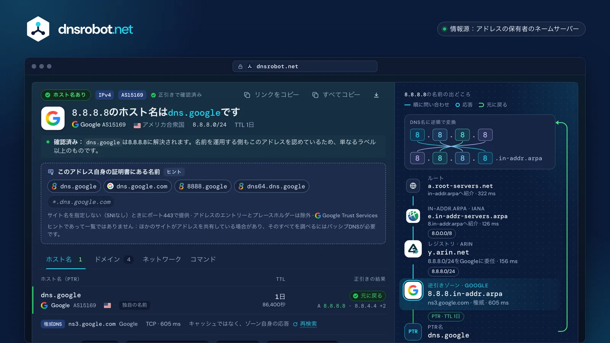Viewport: 610px width, 343px height.
Task: Click the copy all icon
Action: click(315, 95)
